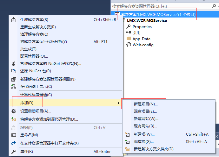Click the new item icon beside 新建项(W)
219x157 pixels.
pos(127,134)
